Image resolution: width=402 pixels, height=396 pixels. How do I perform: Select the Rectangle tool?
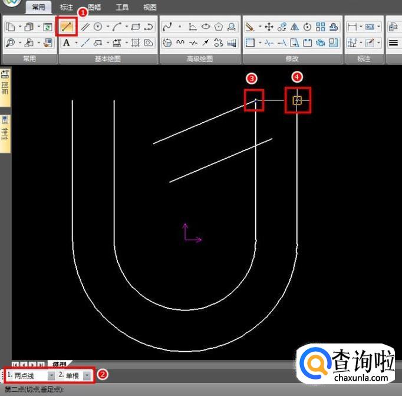click(x=136, y=27)
